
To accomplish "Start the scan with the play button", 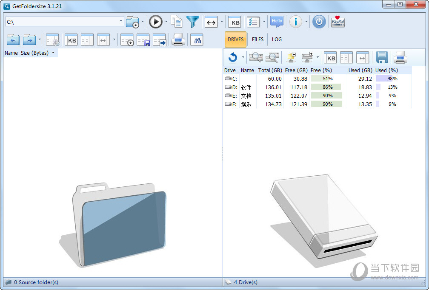I will pyautogui.click(x=156, y=22).
